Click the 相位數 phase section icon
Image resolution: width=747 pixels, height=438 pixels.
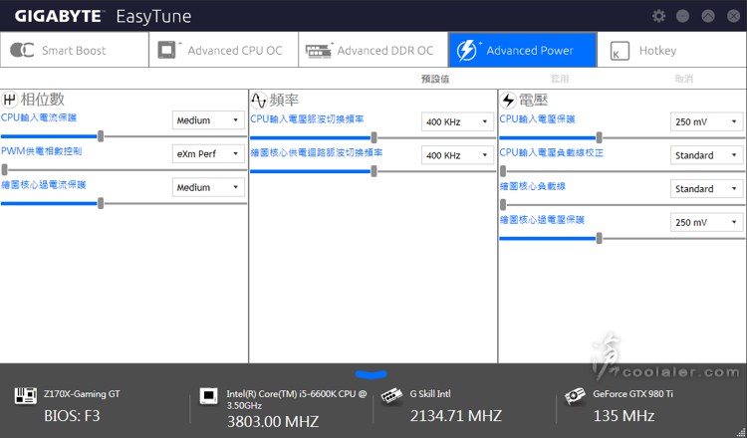[x=9, y=100]
